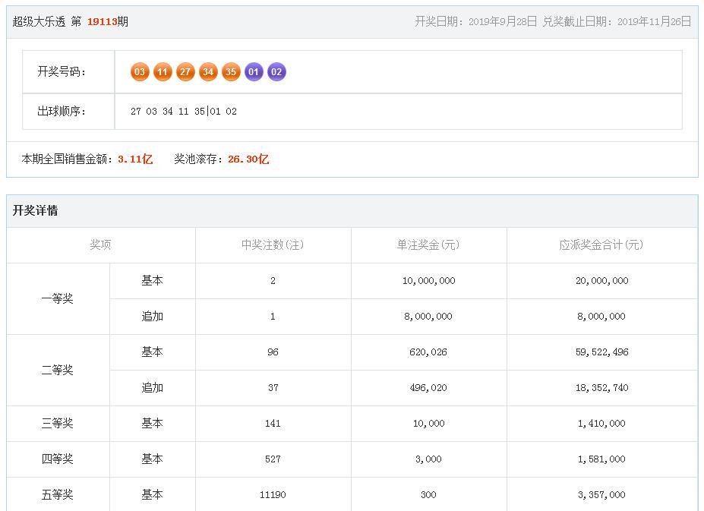Click the winner count 37
The width and height of the screenshot is (704, 511).
click(x=273, y=388)
